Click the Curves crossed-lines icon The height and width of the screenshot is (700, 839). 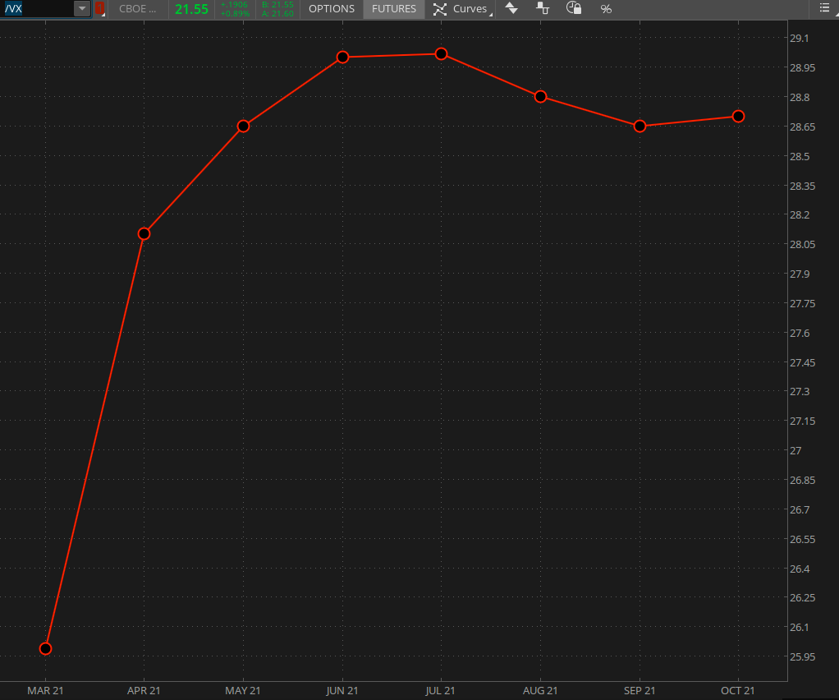(x=440, y=9)
